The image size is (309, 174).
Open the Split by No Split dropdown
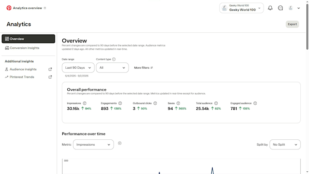pyautogui.click(x=285, y=144)
